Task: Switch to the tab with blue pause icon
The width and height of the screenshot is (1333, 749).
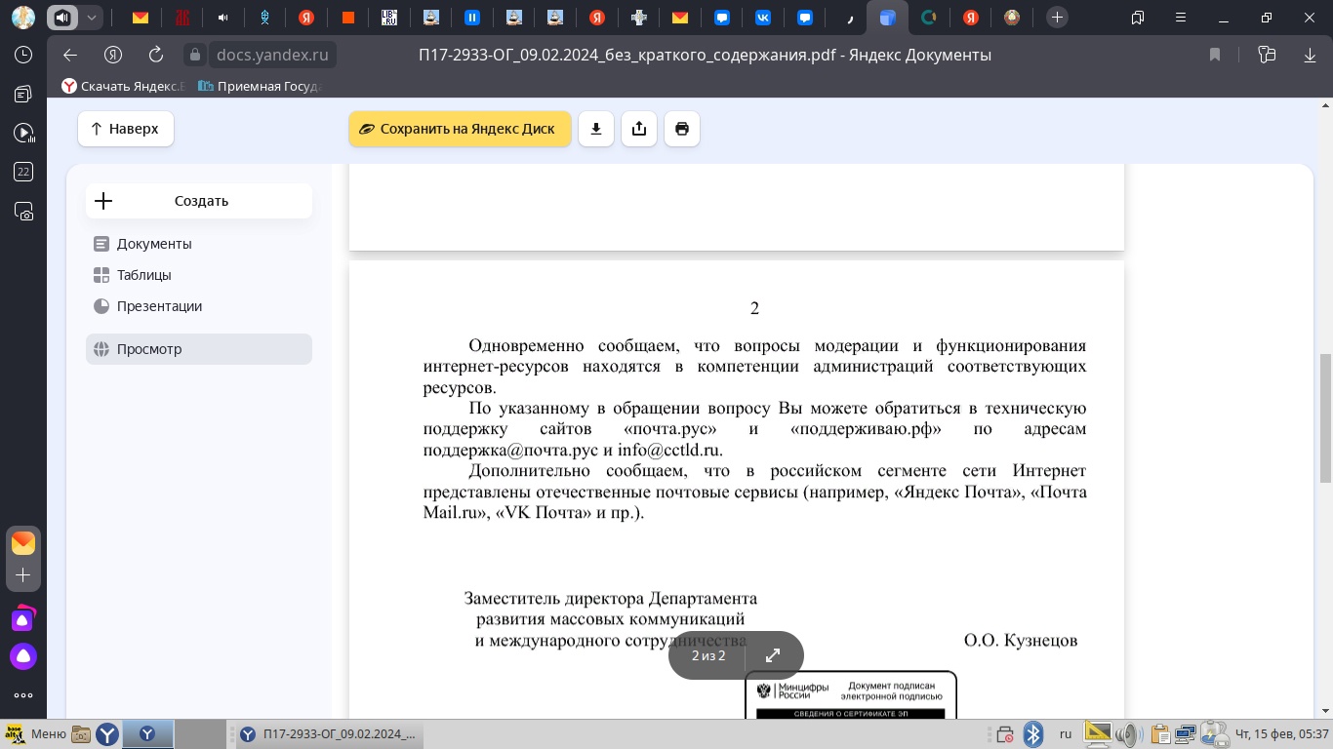Action: coord(472,18)
